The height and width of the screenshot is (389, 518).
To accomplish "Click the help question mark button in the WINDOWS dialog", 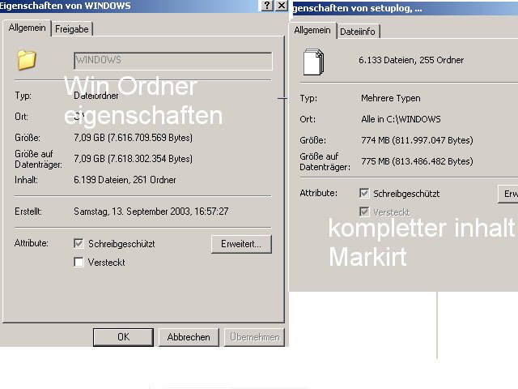I will tap(267, 6).
